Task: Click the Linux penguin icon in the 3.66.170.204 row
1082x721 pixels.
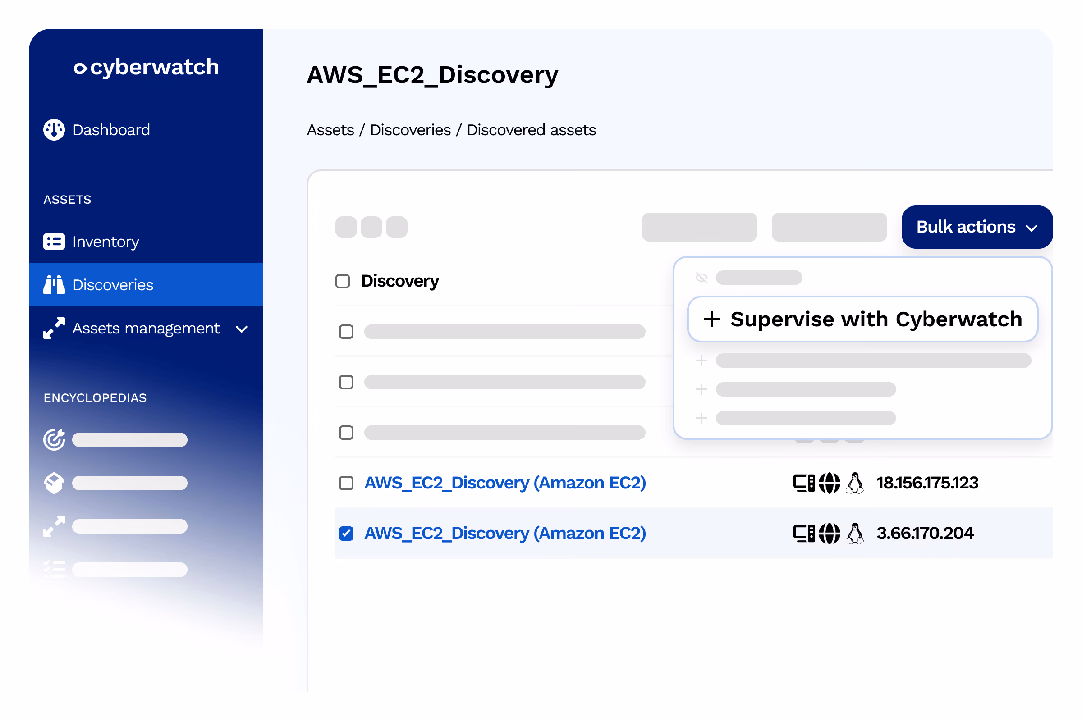Action: [x=855, y=534]
